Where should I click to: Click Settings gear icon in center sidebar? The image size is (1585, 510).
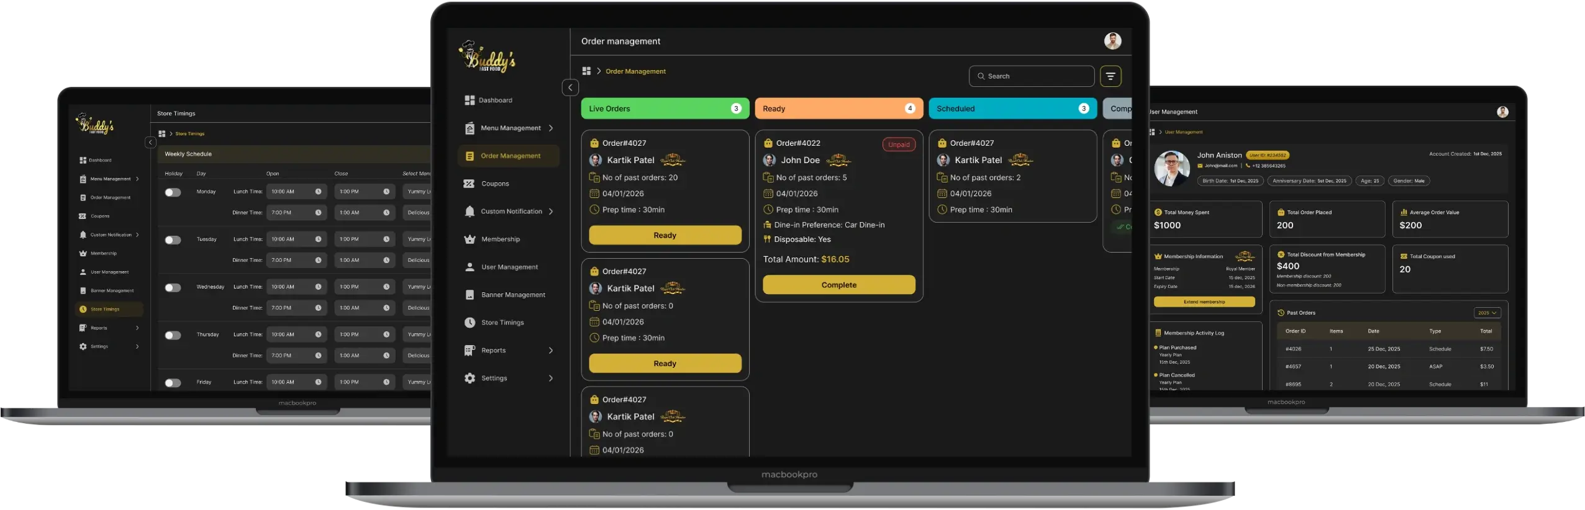coord(470,378)
